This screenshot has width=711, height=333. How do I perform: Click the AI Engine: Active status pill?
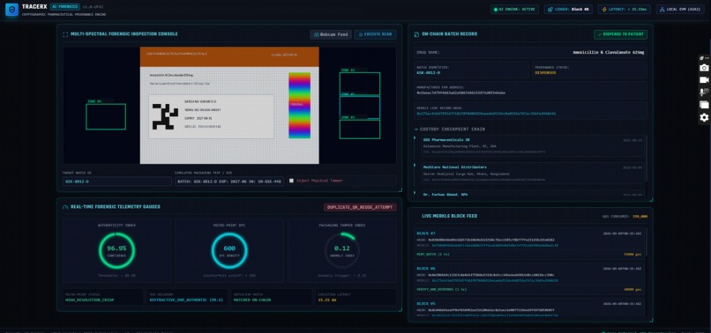pos(514,9)
